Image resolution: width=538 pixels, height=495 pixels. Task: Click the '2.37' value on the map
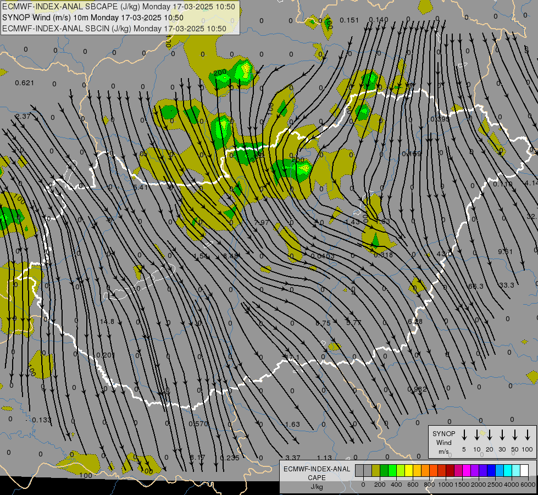pos(24,117)
